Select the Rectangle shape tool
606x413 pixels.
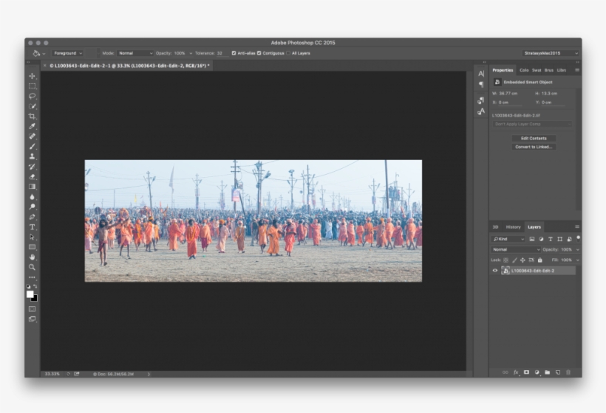click(x=33, y=247)
